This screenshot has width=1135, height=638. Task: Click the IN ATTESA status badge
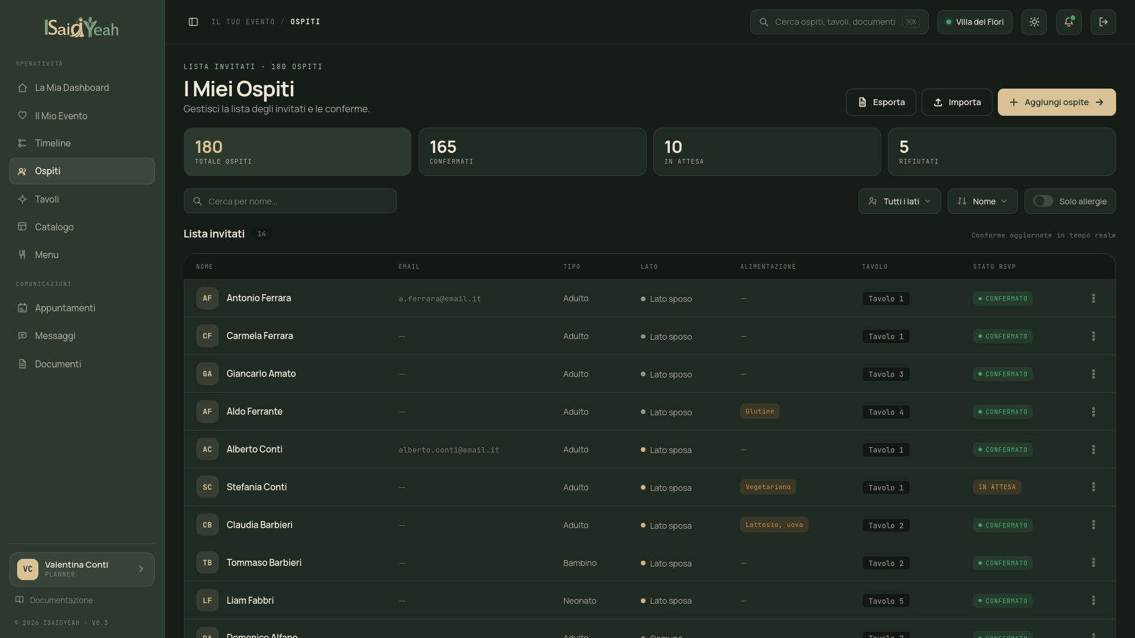(997, 487)
